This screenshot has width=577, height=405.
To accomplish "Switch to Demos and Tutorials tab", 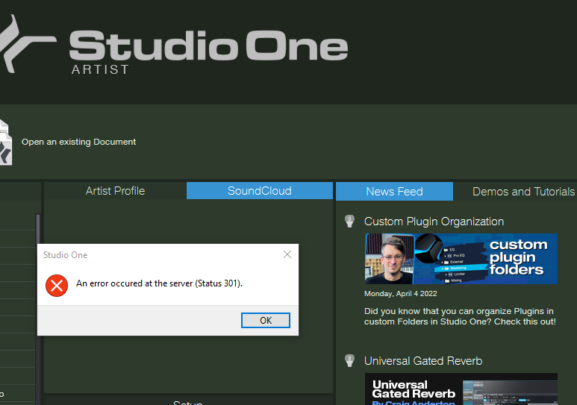I will point(523,192).
